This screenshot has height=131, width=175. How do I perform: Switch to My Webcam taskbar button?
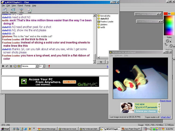click(89, 129)
